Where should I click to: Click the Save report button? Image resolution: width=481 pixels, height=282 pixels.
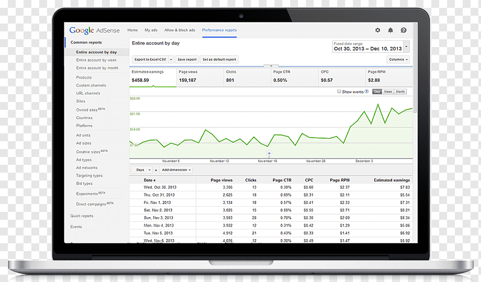point(187,60)
